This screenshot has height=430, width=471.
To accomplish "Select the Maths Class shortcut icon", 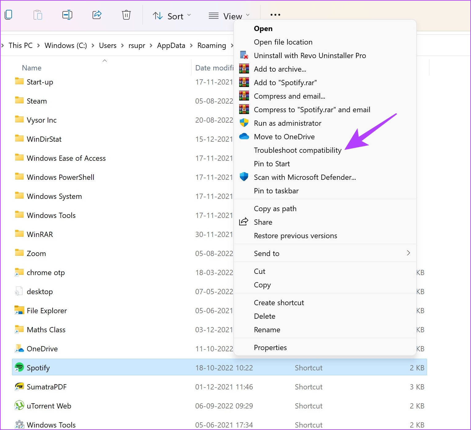I will coord(19,329).
